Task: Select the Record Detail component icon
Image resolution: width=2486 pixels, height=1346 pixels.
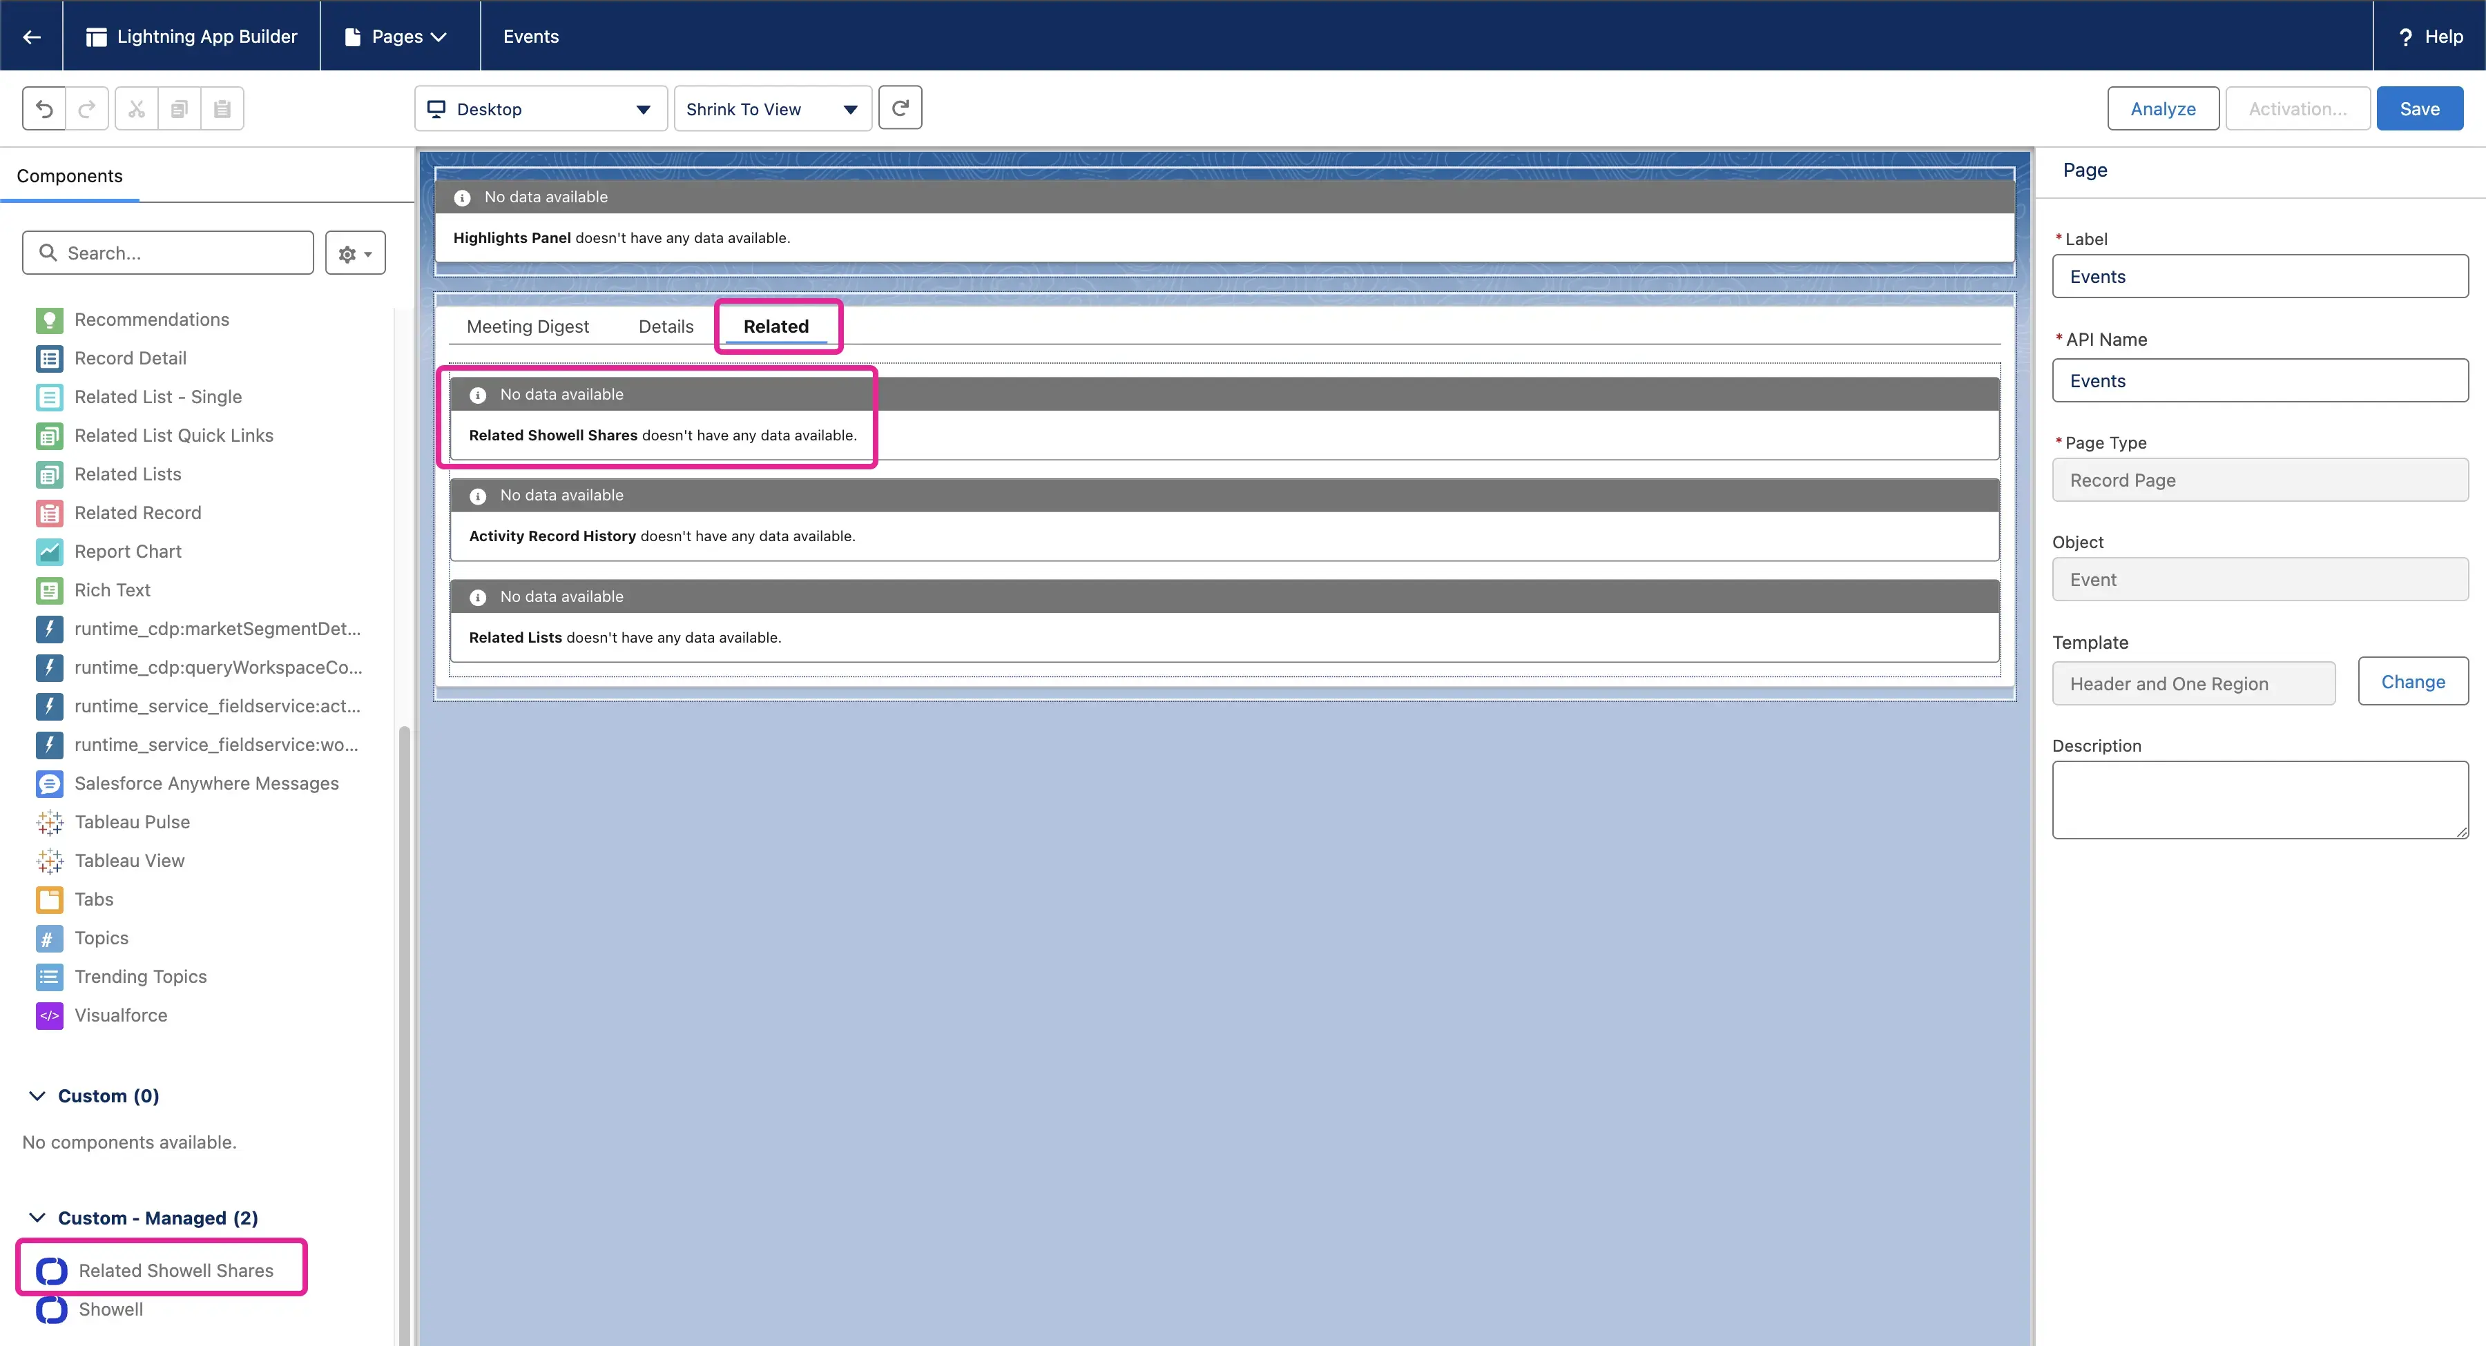Action: tap(49, 358)
